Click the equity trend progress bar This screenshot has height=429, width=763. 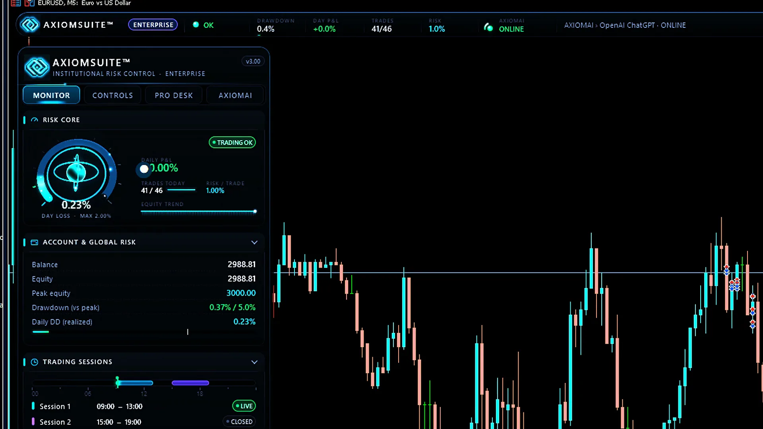199,212
